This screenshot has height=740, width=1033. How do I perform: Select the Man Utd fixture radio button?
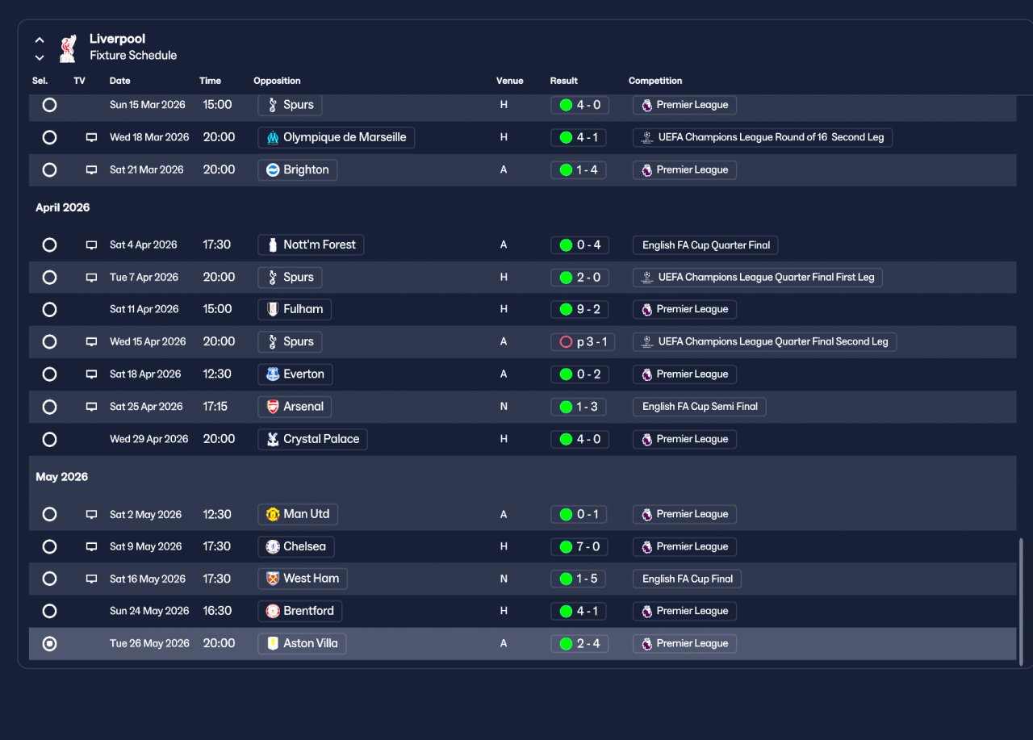coord(49,514)
